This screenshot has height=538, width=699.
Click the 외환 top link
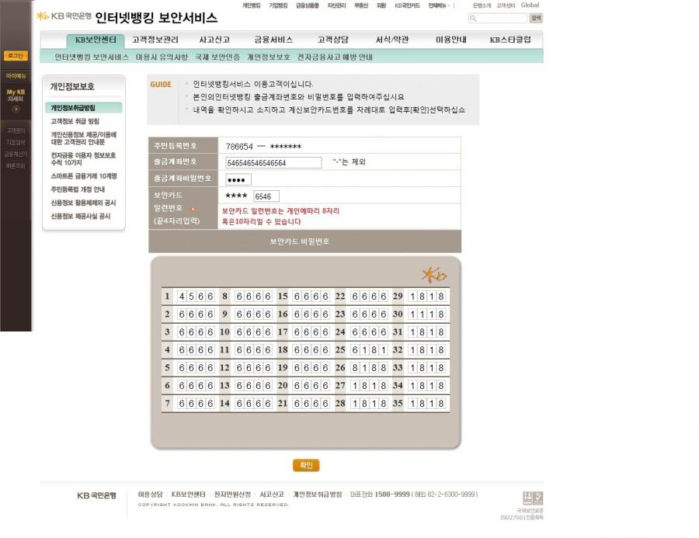click(381, 5)
